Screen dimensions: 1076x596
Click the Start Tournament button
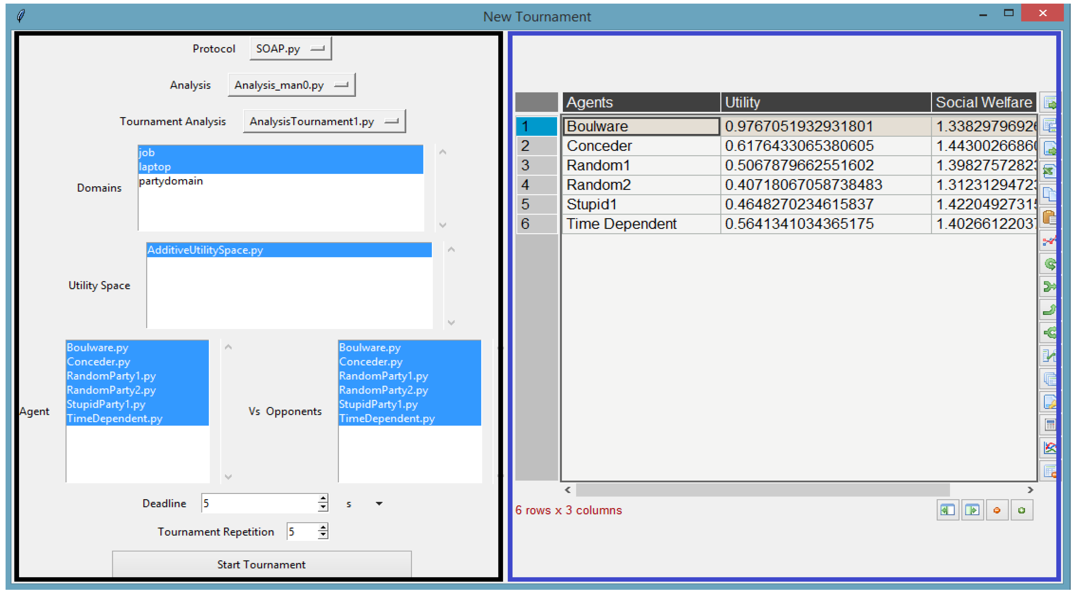261,564
